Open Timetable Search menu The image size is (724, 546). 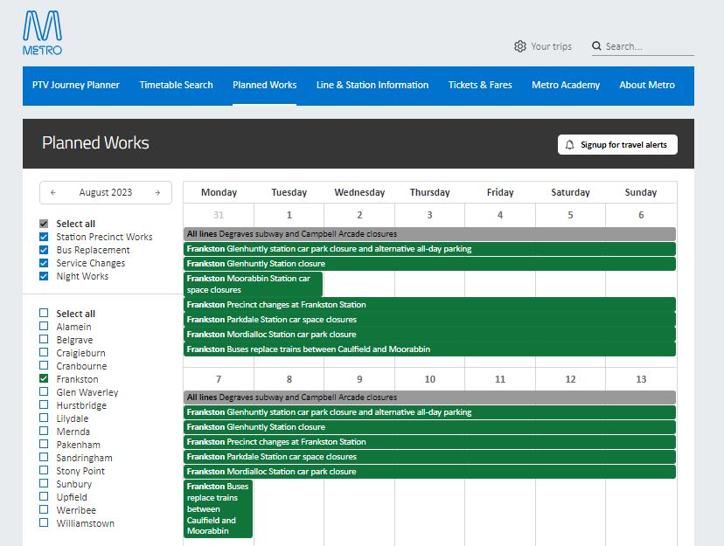177,86
